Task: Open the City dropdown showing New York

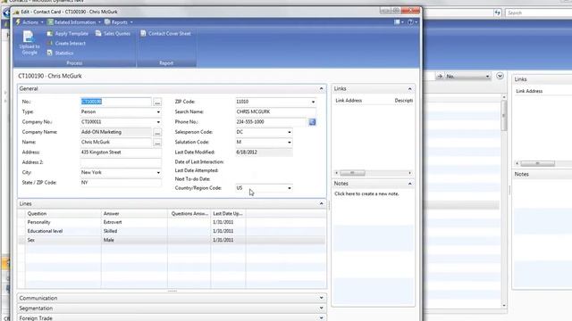Action: click(x=158, y=172)
